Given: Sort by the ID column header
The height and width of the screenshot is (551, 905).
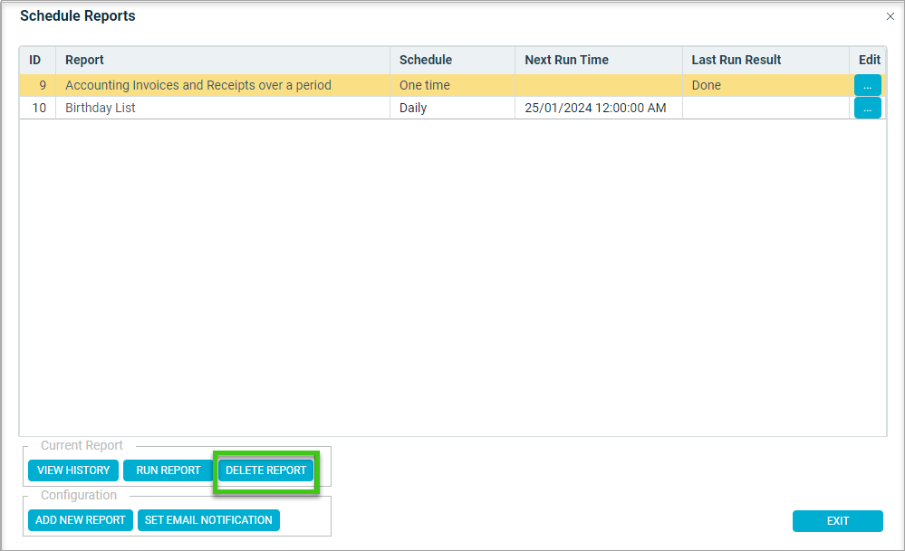Looking at the screenshot, I should point(37,60).
